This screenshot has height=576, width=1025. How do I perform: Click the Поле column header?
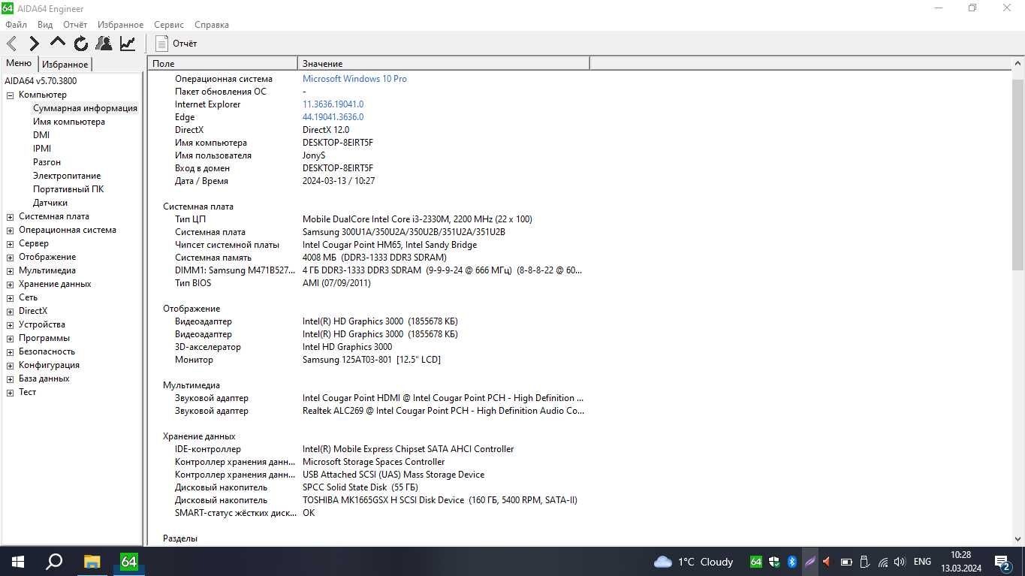tap(222, 64)
